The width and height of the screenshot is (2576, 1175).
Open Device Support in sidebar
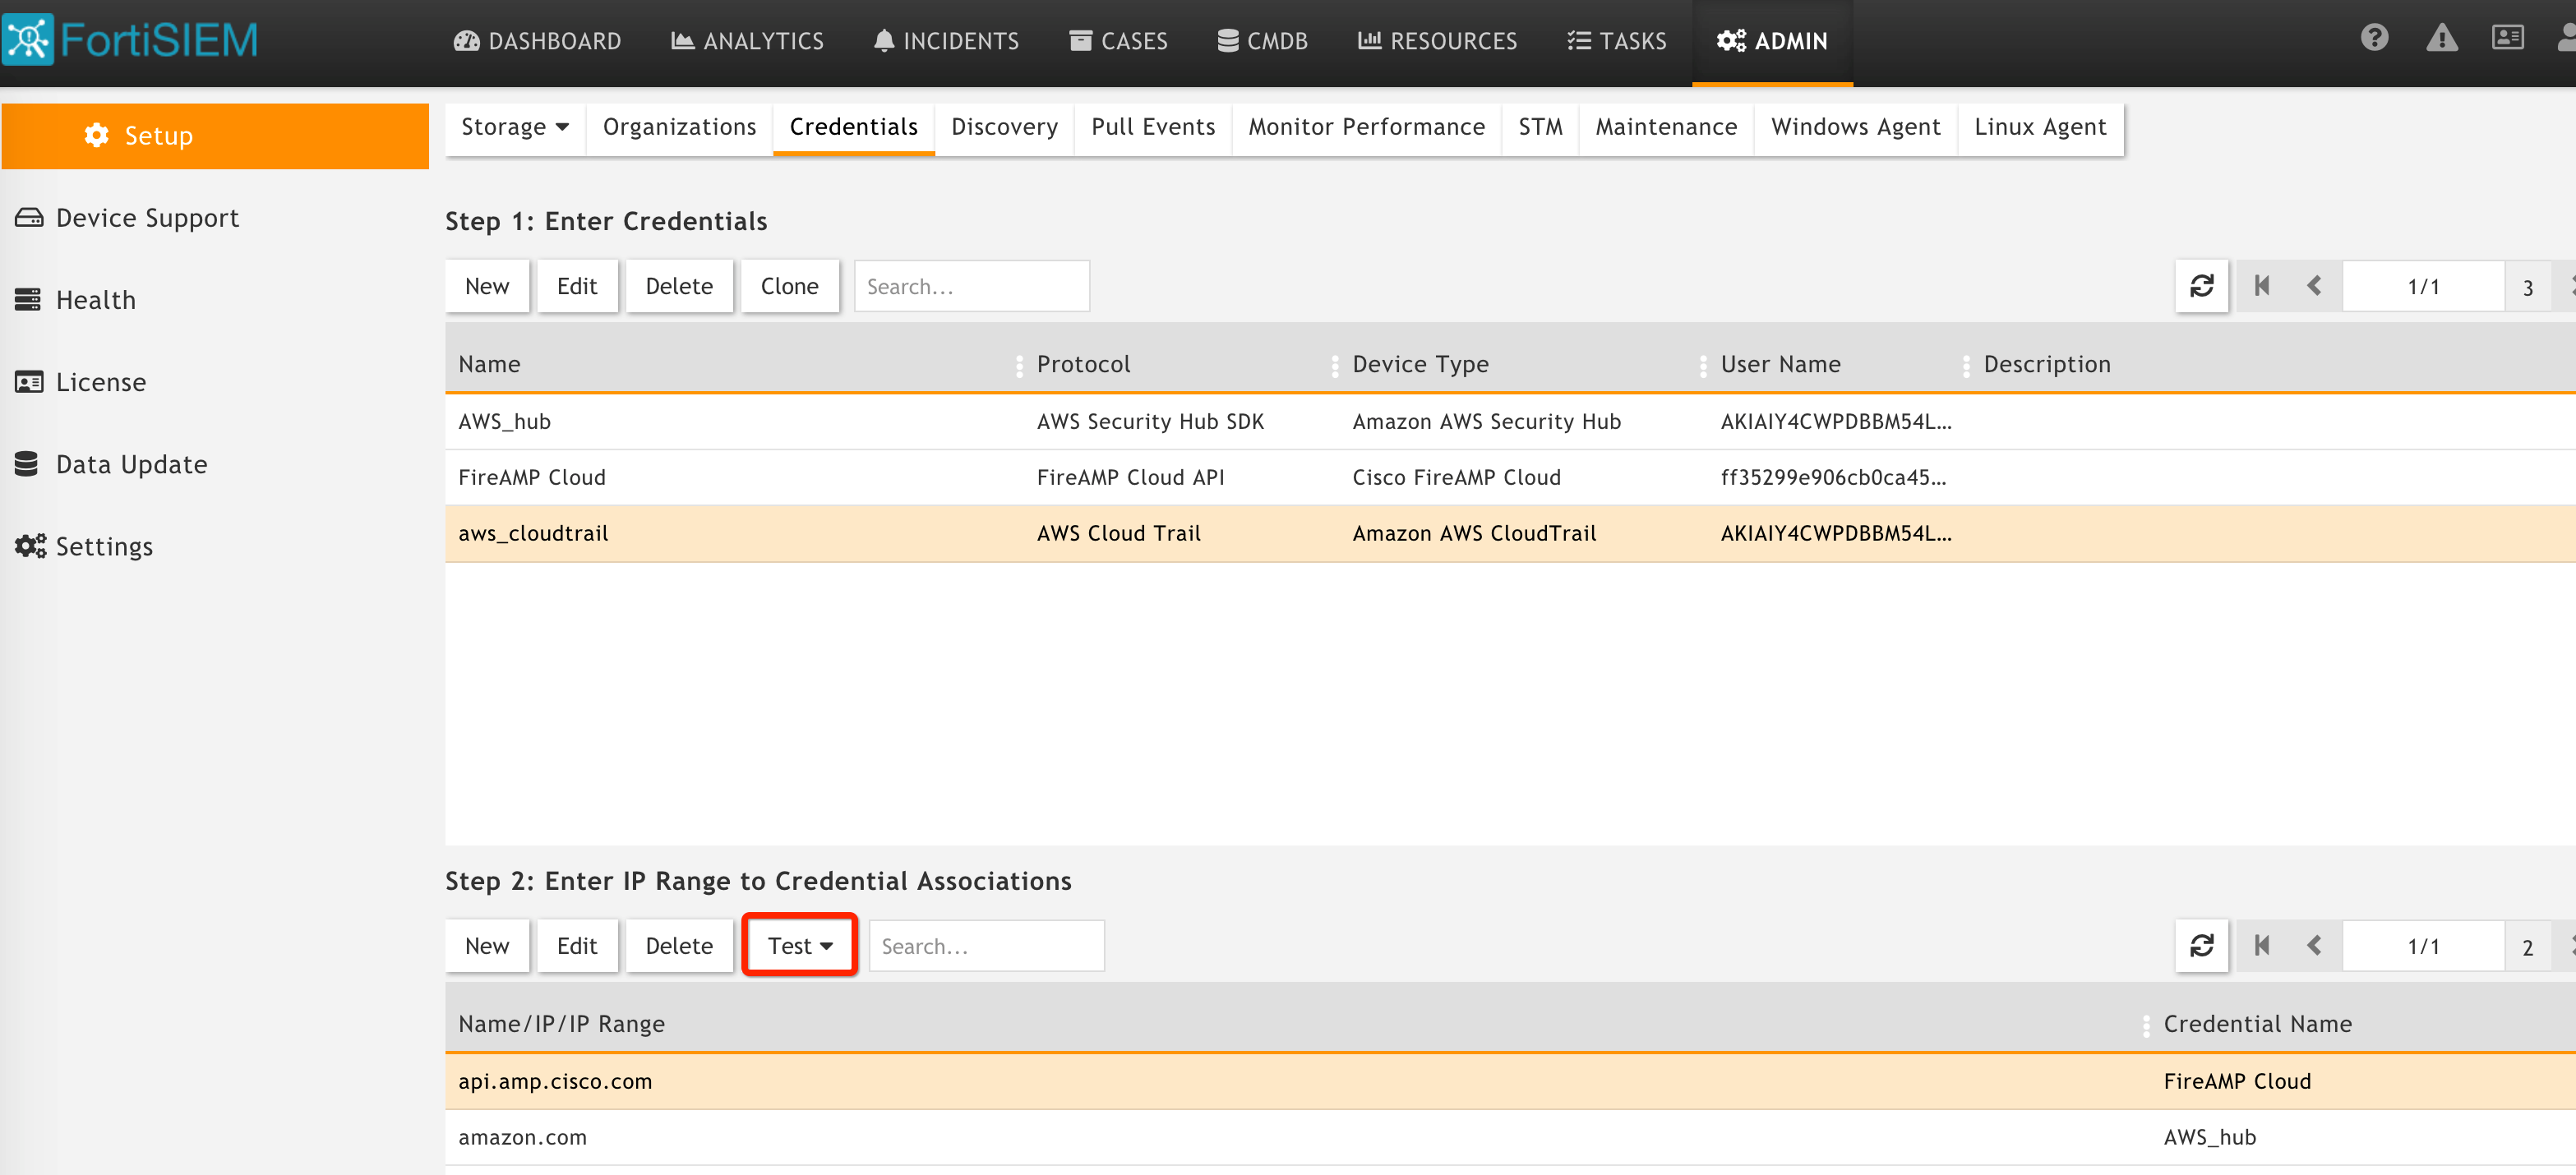[147, 218]
